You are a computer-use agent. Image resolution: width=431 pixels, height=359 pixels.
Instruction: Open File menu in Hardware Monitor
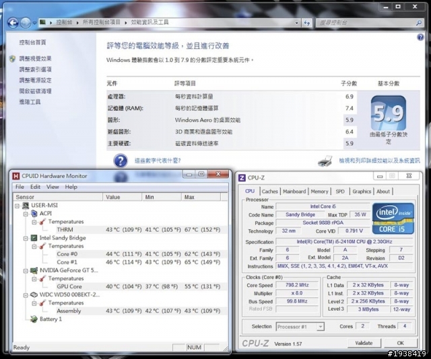coord(20,187)
